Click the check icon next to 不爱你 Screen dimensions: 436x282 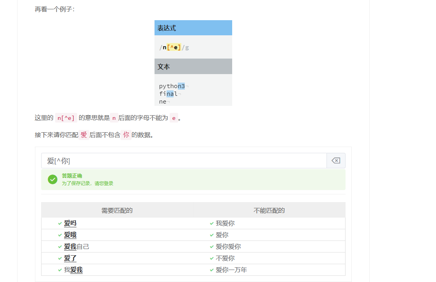coord(212,258)
